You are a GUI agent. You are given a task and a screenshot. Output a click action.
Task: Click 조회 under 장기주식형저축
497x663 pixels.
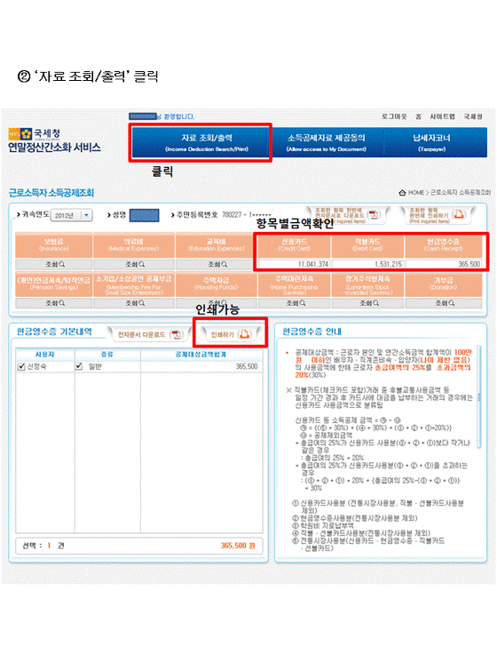click(368, 303)
